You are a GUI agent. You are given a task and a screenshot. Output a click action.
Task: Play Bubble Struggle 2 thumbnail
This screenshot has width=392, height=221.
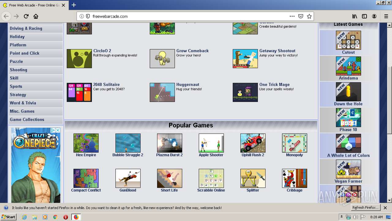[x=128, y=143]
